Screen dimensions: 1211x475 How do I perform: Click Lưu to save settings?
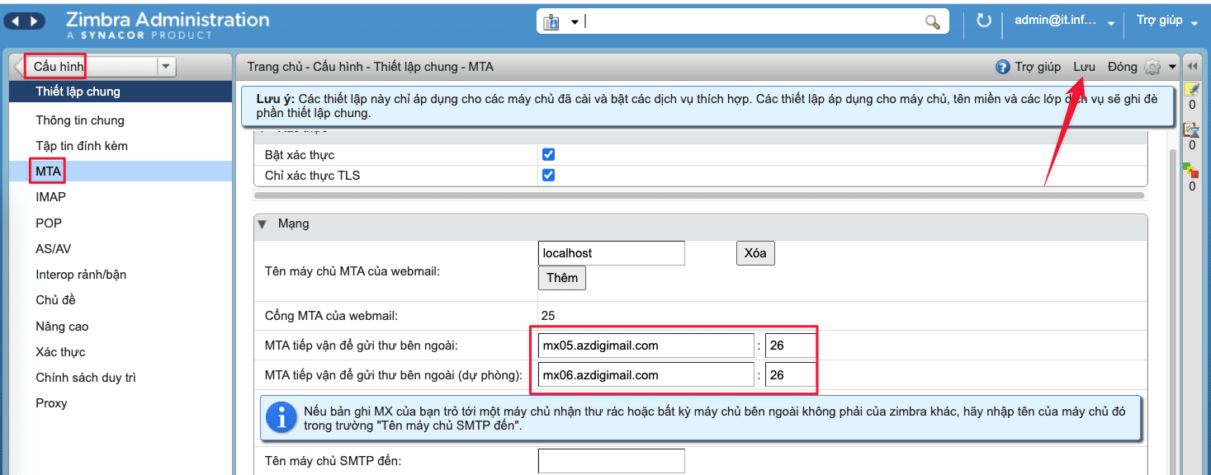[1084, 67]
